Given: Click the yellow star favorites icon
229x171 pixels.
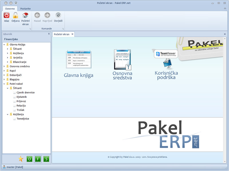Looking at the screenshot, I should [x=21, y=159].
